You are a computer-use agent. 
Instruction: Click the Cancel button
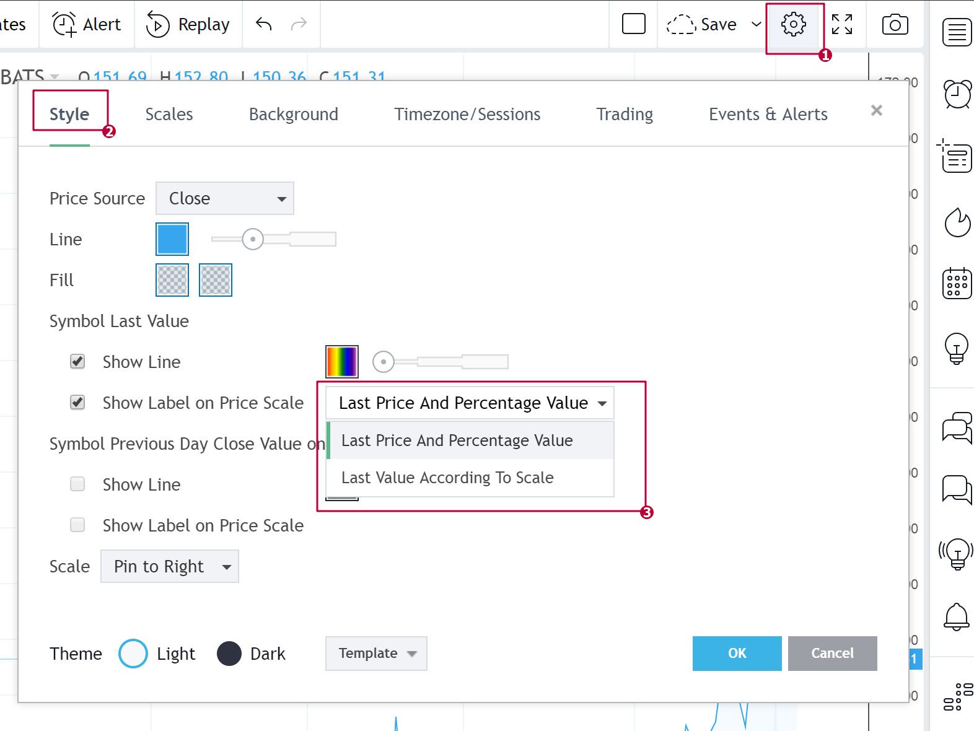[833, 654]
